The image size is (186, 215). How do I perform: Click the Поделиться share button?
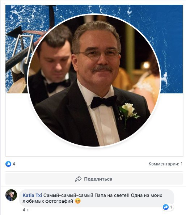[x=94, y=179]
